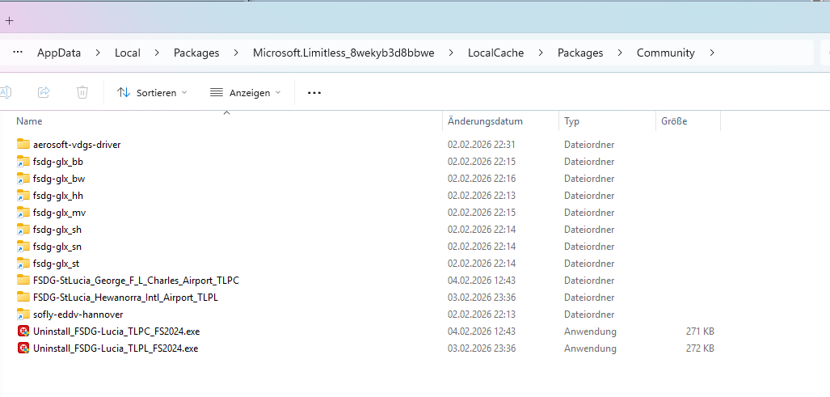The width and height of the screenshot is (830, 397).
Task: Sort by the Größe column header
Action: click(674, 121)
